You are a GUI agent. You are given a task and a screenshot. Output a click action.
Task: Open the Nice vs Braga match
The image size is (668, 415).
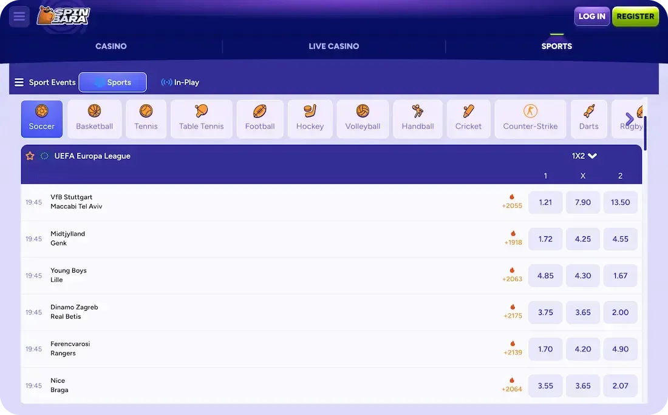click(x=332, y=386)
